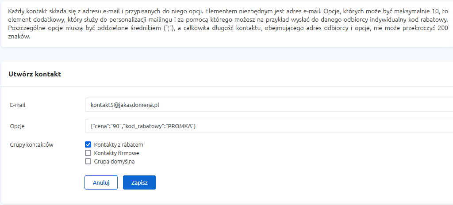
Task: Click the Grupa domyślna label text
Action: coord(115,161)
